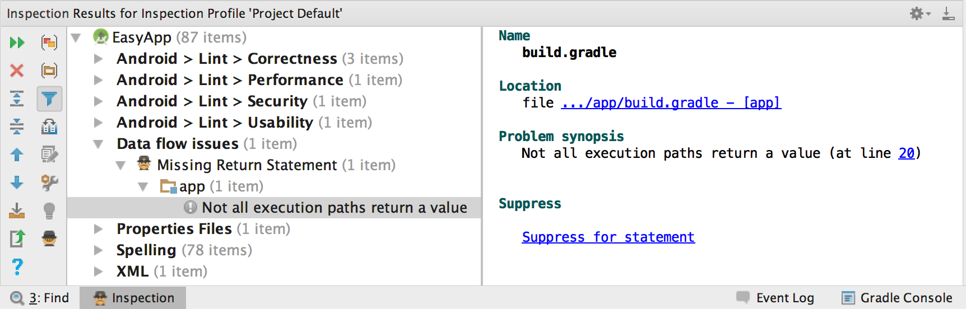Rerun the inspection with green arrows

click(x=17, y=43)
